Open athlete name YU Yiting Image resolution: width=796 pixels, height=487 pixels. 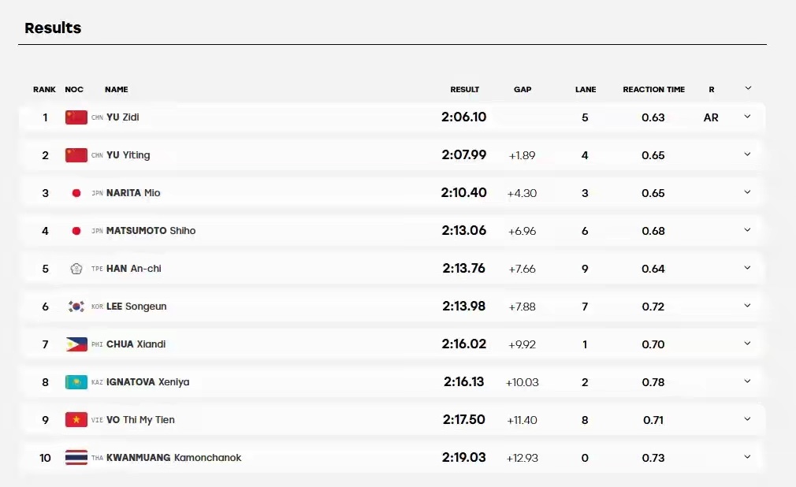128,155
